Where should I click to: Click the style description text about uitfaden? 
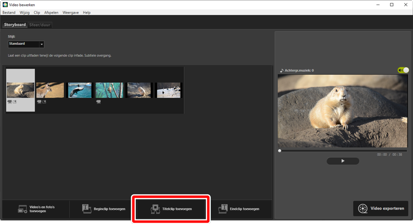point(60,56)
